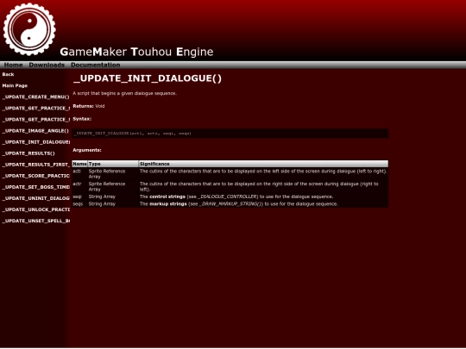Image resolution: width=466 pixels, height=349 pixels.
Task: Click 'String Array' in the seql row
Action: [x=102, y=196]
